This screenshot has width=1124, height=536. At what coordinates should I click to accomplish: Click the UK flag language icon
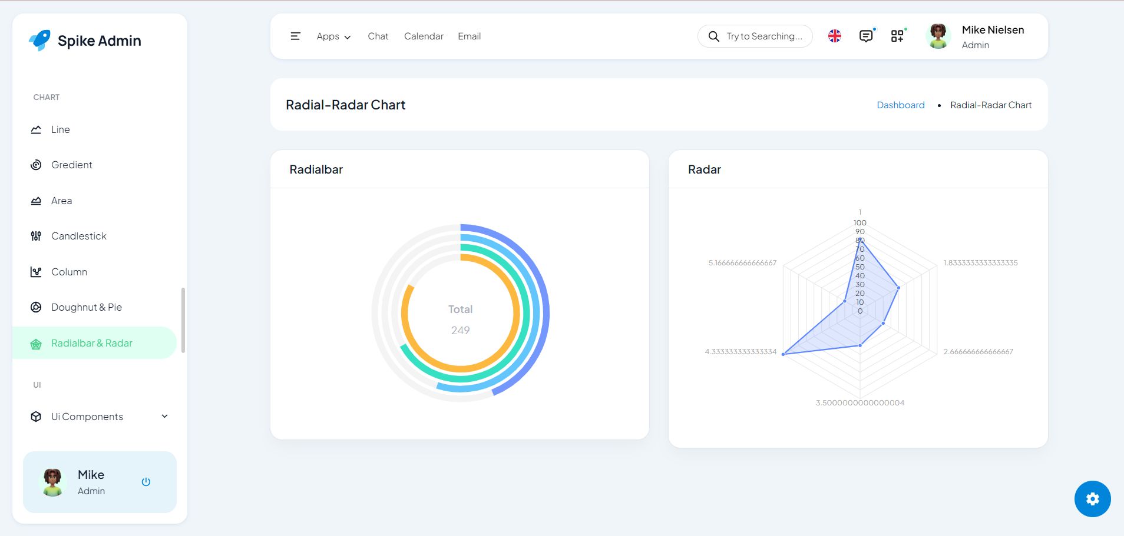pos(834,36)
